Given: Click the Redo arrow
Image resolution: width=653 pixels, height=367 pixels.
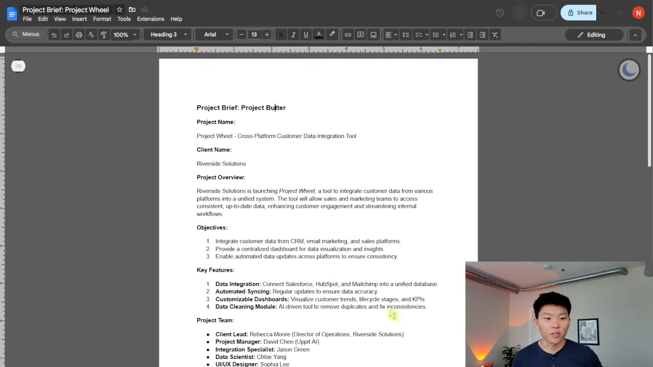Looking at the screenshot, I should 67,35.
